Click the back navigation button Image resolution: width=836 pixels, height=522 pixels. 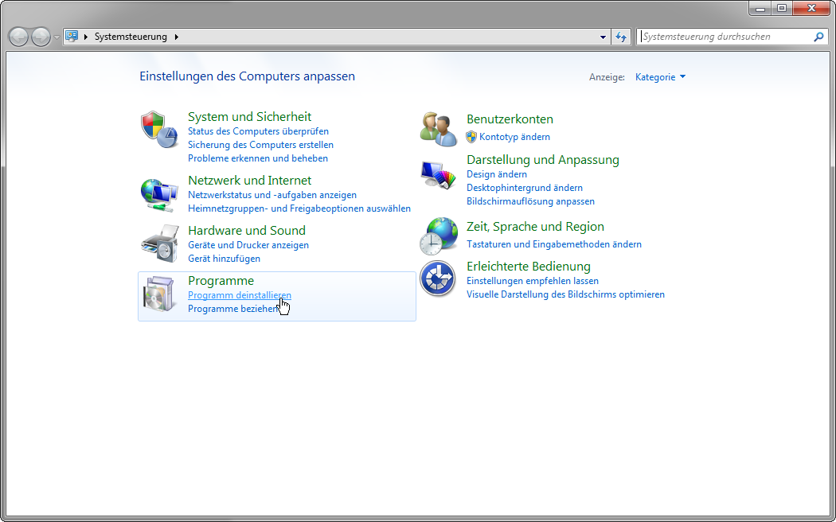[x=18, y=37]
